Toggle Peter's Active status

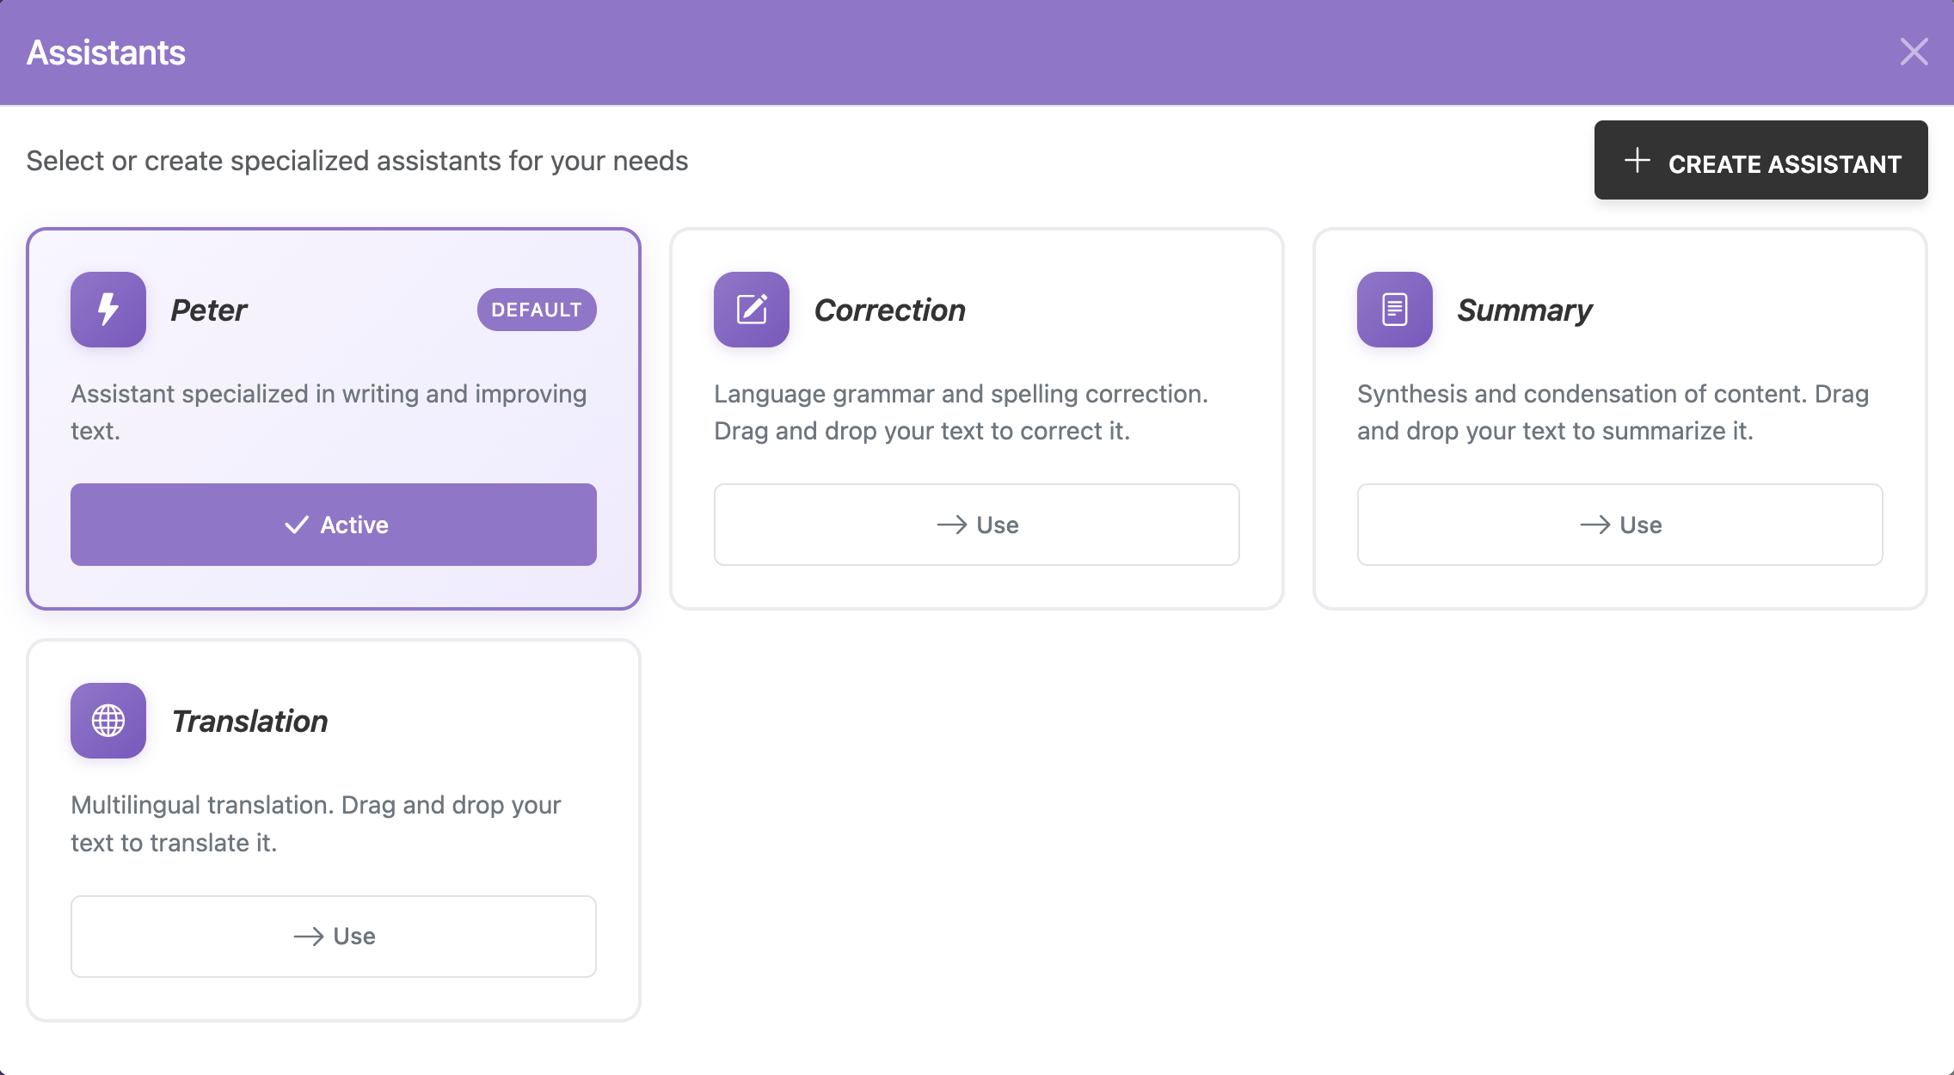click(333, 524)
